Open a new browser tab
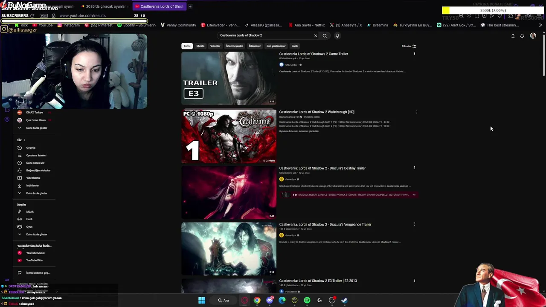This screenshot has width=546, height=307. tap(190, 6)
